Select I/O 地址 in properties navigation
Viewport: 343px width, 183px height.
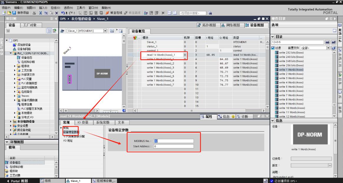pos(68,141)
